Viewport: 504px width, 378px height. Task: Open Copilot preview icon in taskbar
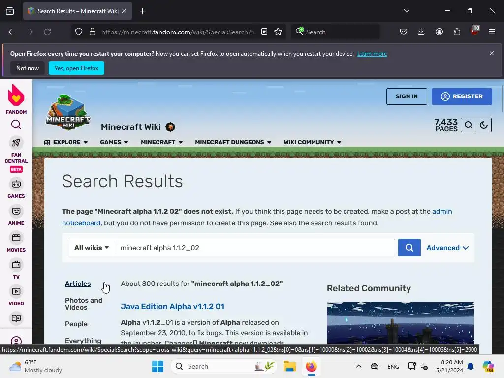(x=488, y=366)
